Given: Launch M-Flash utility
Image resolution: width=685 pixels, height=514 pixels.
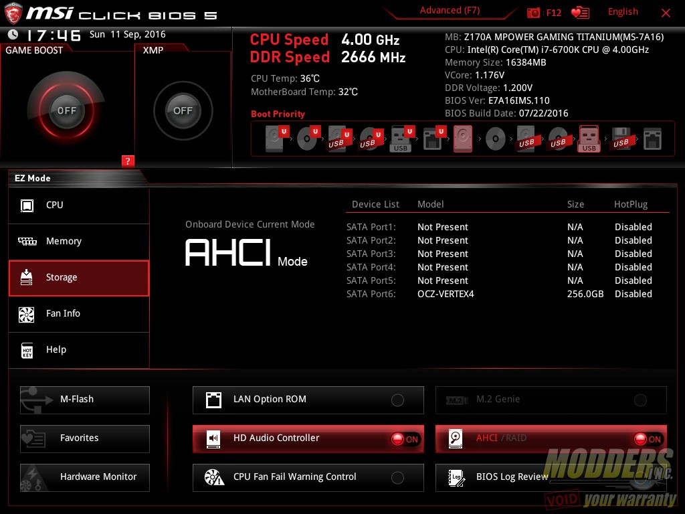Looking at the screenshot, I should (x=85, y=400).
